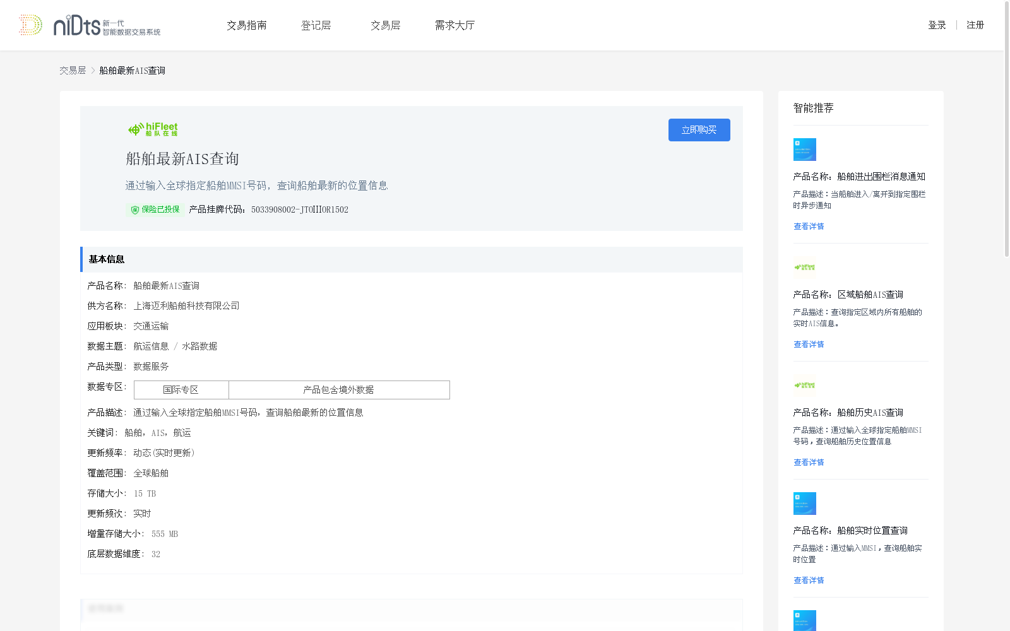
Task: Open the 交易层 menu in top navigation
Action: 386,25
